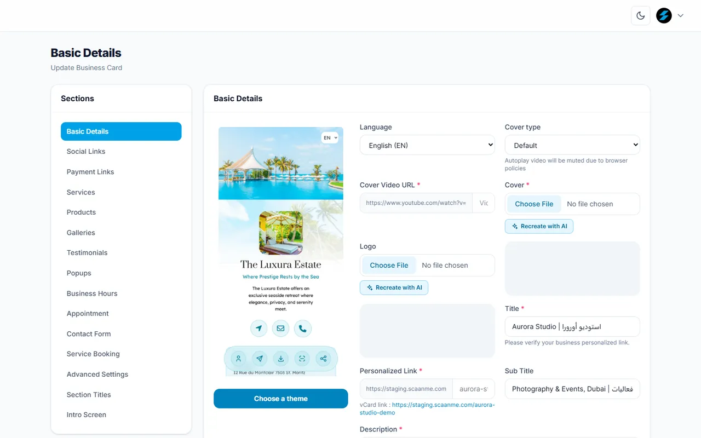The width and height of the screenshot is (701, 438).
Task: Click the email envelope icon in preview
Action: pyautogui.click(x=281, y=328)
